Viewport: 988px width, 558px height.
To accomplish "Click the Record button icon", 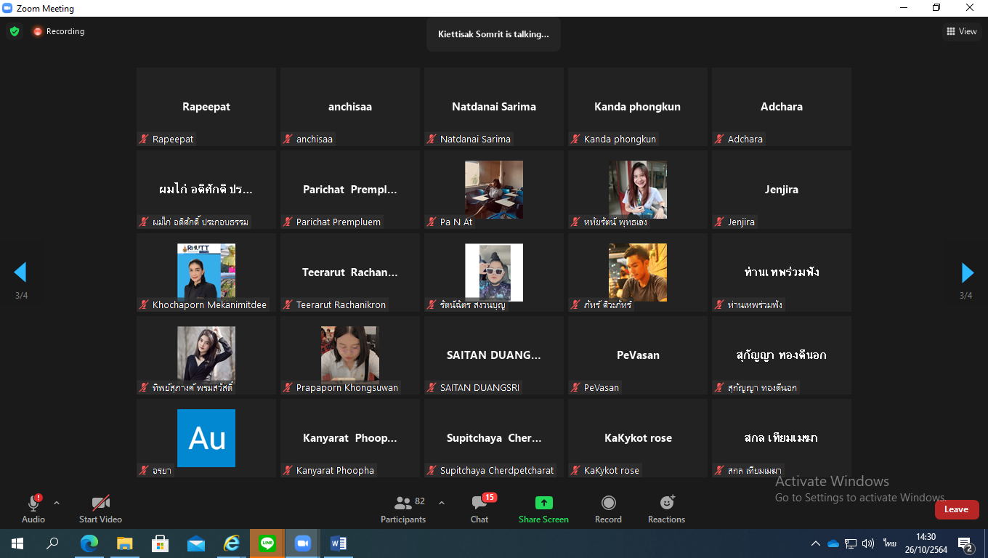I will coord(608,503).
